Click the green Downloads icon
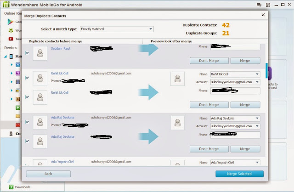This screenshot has width=294, height=192. click(11, 187)
